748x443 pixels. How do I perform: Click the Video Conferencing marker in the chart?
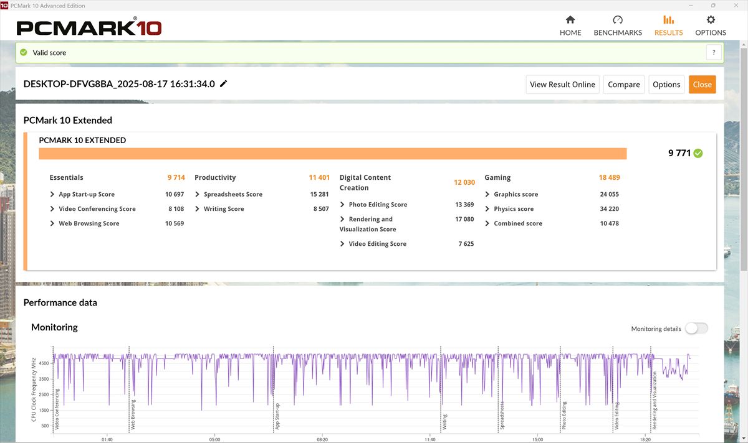[x=57, y=409]
